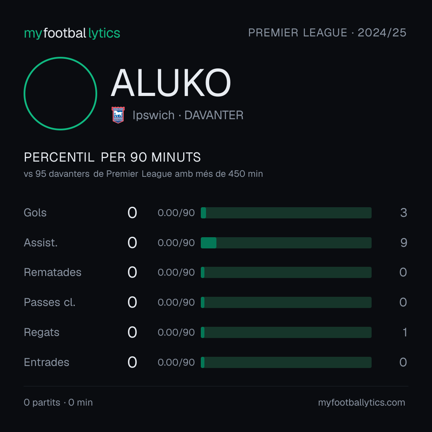
Task: Click the Assist. percentile value 9
Action: (x=404, y=243)
